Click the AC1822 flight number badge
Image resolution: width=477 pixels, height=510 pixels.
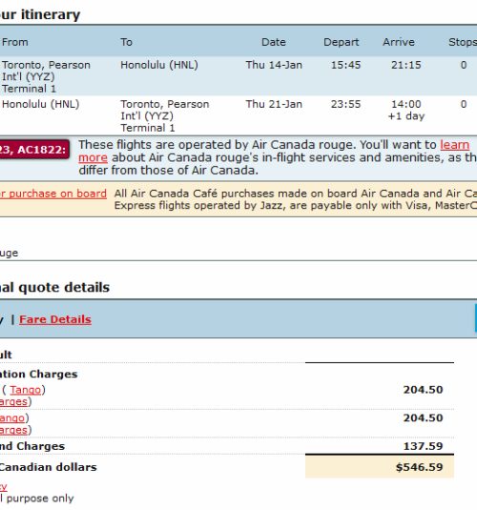(34, 150)
